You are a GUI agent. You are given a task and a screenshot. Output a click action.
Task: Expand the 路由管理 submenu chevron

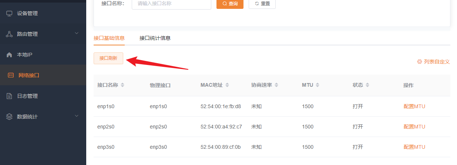(x=77, y=34)
